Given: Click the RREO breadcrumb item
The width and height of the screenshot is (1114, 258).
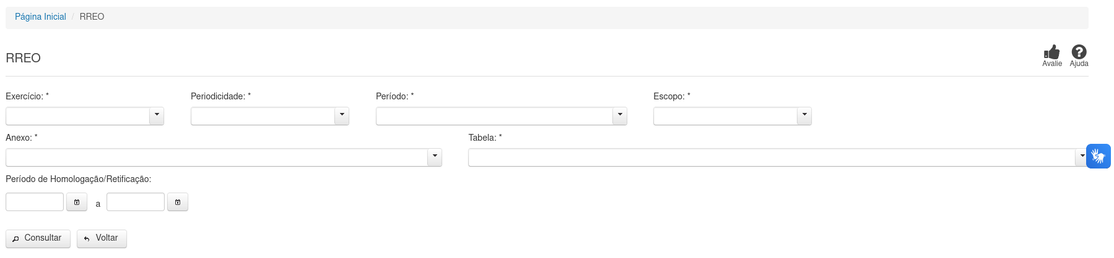Looking at the screenshot, I should pos(92,17).
